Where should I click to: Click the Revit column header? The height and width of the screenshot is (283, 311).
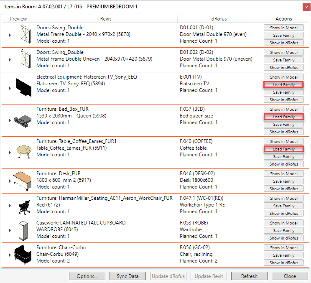[106, 19]
